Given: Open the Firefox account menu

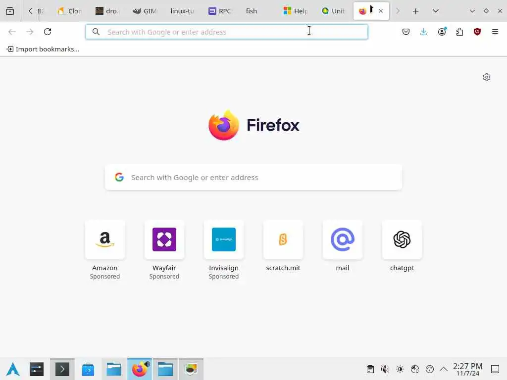Looking at the screenshot, I should (442, 32).
